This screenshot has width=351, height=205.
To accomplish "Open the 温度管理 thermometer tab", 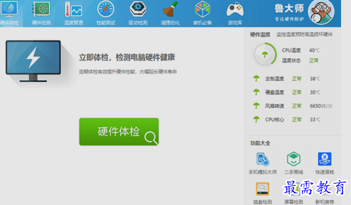I will point(74,13).
